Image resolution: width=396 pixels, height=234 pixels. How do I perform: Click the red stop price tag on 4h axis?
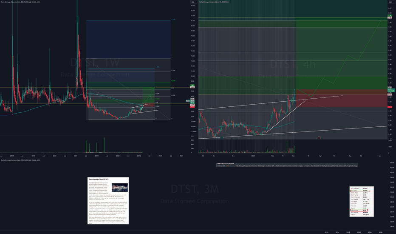tap(390, 107)
